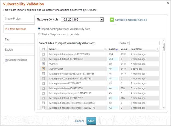Click the Cancel link
This screenshot has height=126, width=171.
[x=79, y=121]
